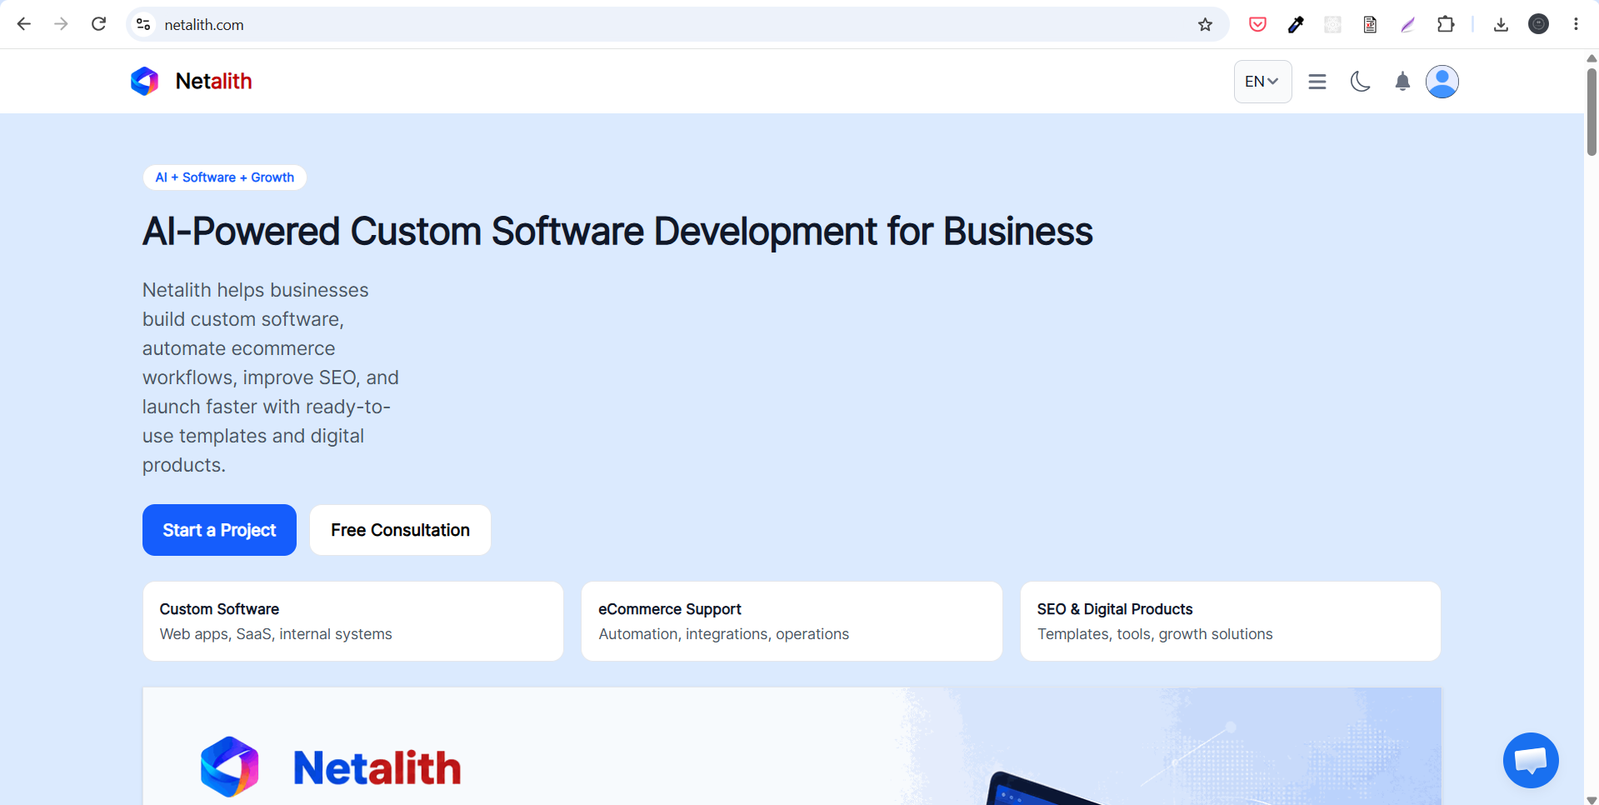Viewport: 1599px width, 805px height.
Task: Go back to the previous page
Action: 24,24
